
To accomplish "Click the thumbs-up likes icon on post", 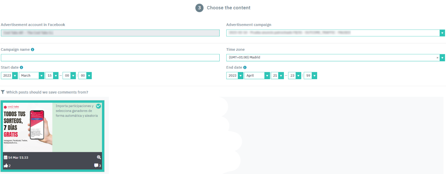I will (6, 166).
